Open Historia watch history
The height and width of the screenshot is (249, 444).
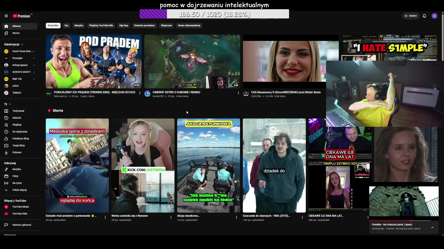point(20,118)
